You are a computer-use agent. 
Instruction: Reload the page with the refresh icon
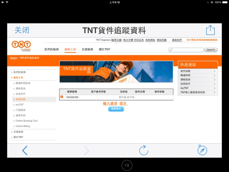tap(144, 150)
